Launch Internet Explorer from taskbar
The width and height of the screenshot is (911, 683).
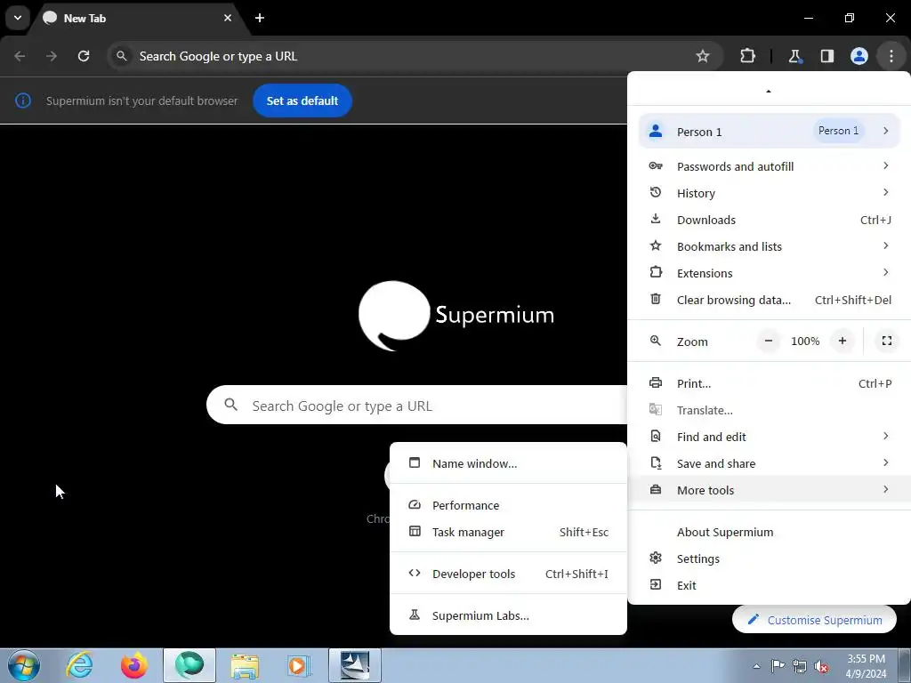(x=79, y=665)
